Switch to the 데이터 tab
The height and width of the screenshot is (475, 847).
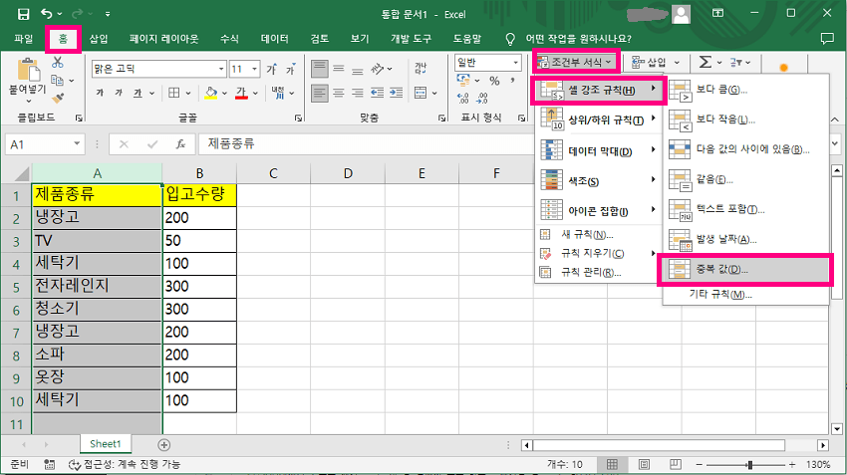274,39
